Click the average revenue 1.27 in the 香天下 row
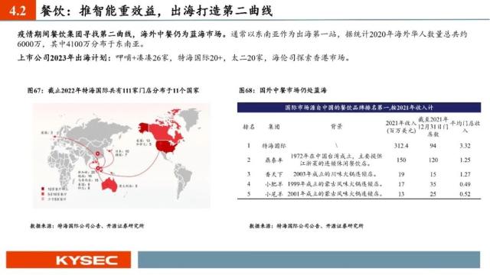Viewport: 490px width, 275px height. (465, 175)
